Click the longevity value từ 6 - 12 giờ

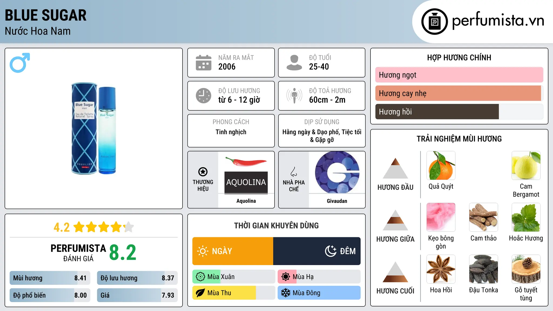[x=239, y=100]
